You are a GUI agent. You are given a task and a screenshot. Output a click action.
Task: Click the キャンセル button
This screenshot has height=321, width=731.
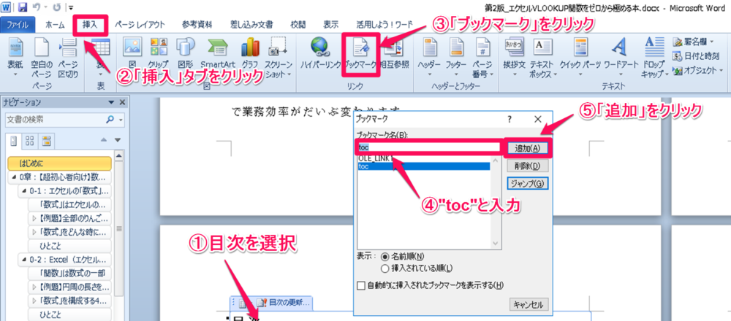[528, 304]
